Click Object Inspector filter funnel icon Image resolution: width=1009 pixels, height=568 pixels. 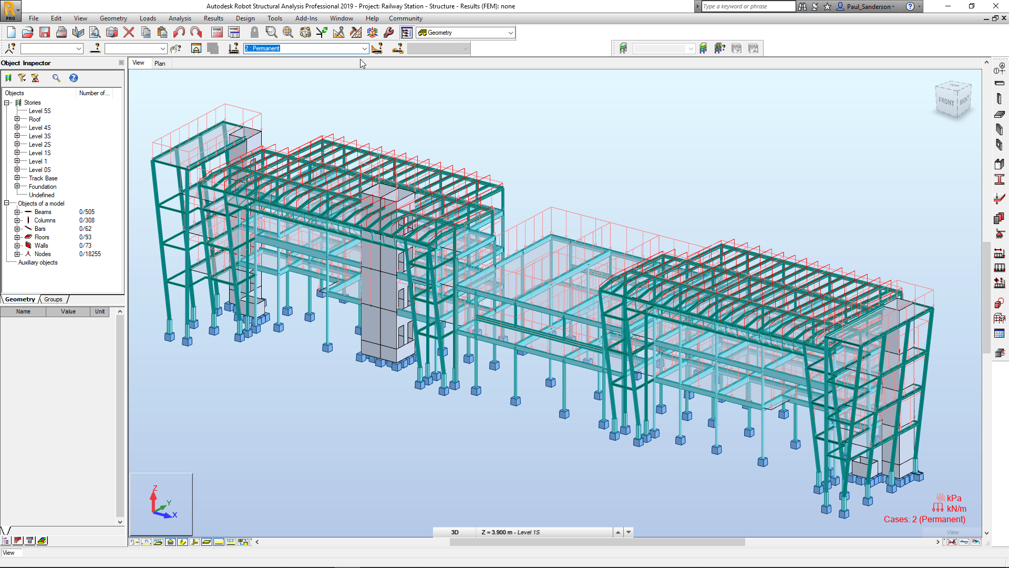22,78
